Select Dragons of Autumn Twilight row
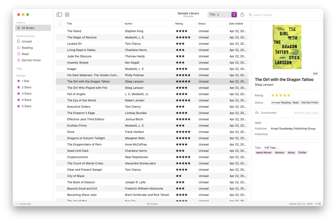 point(152,138)
